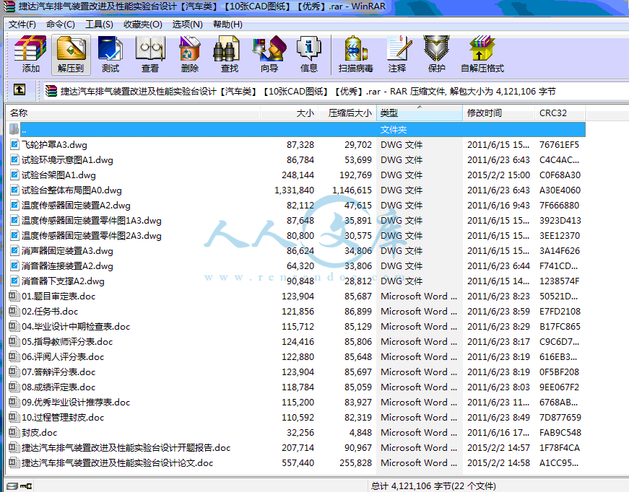The image size is (629, 492).
Task: Click the DWG icon of 飞轮护罩A3.dwg
Action: [x=14, y=144]
